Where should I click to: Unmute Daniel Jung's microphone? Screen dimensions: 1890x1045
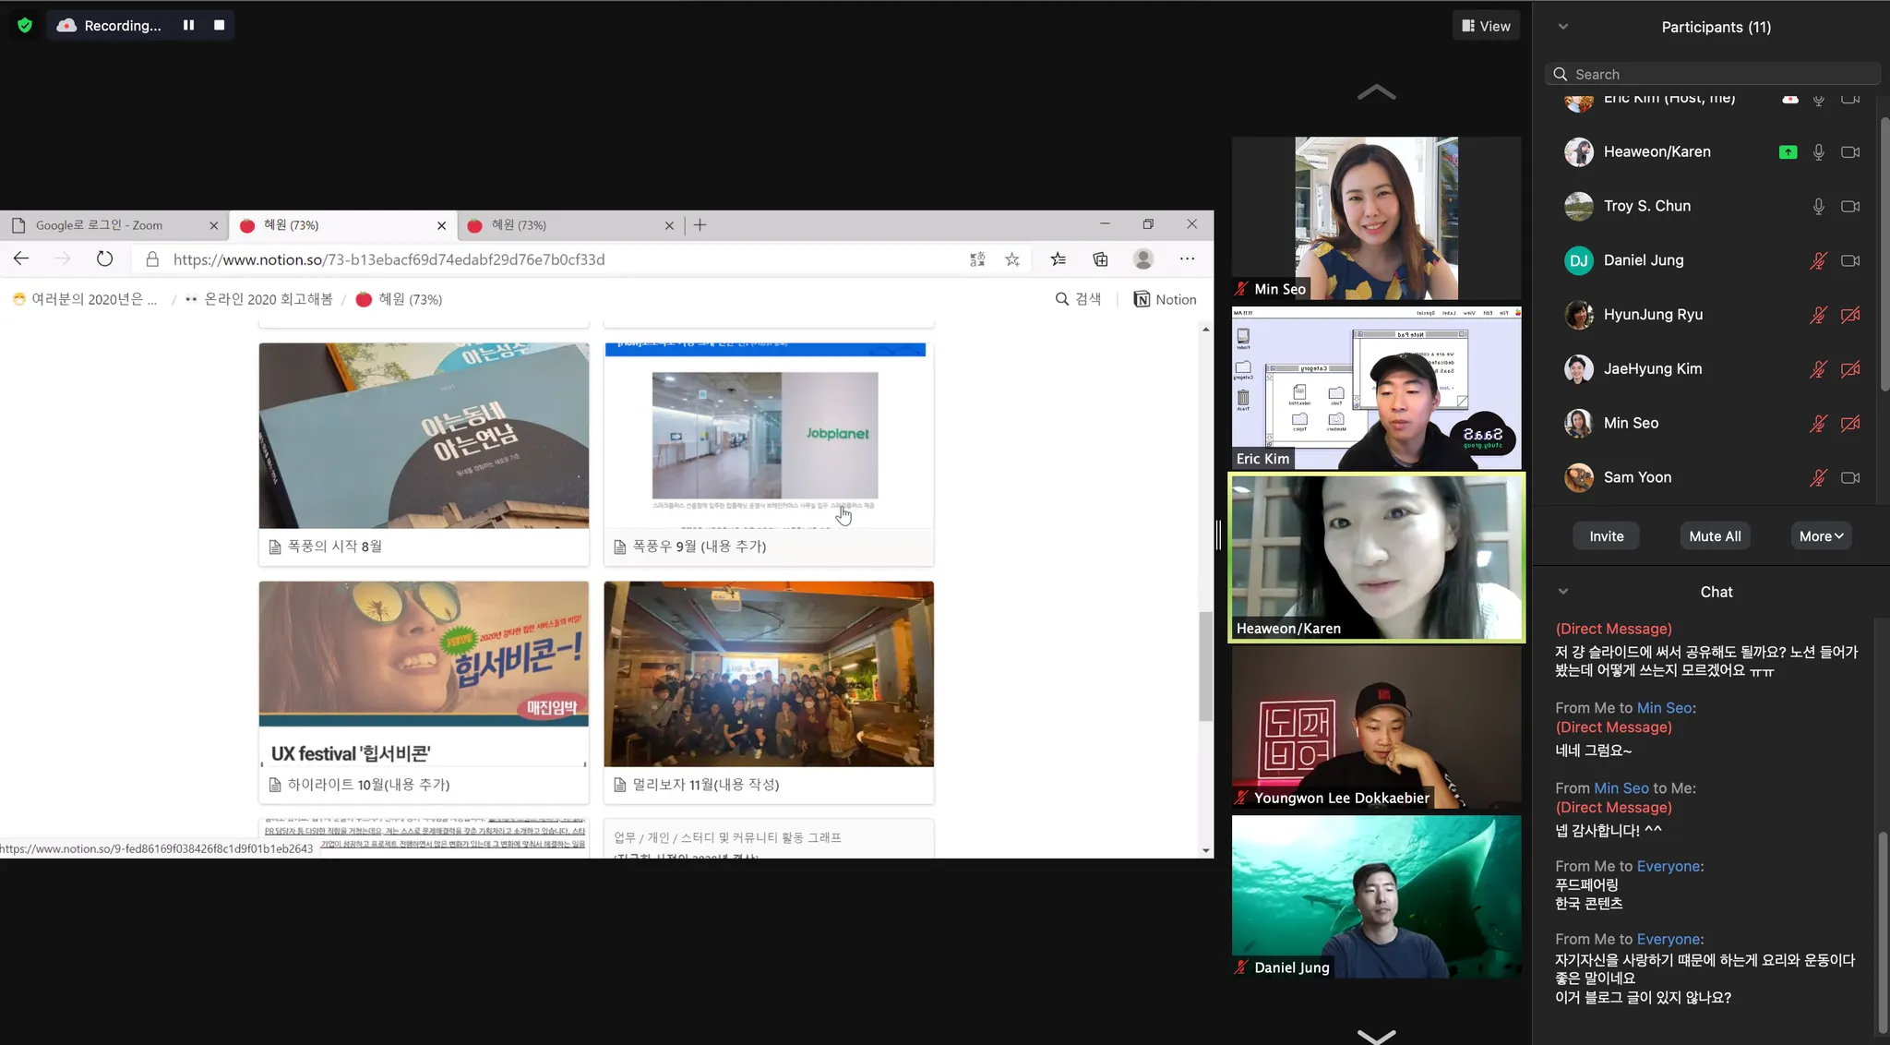pos(1818,260)
